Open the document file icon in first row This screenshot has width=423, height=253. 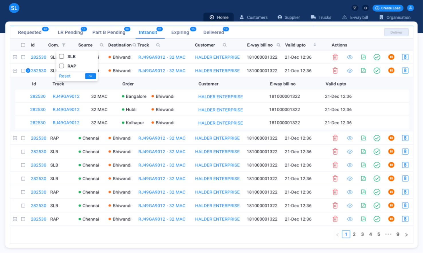[x=363, y=57]
